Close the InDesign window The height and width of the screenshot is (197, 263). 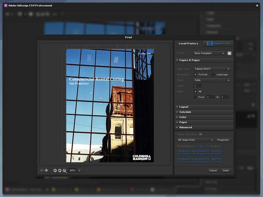tap(257, 6)
